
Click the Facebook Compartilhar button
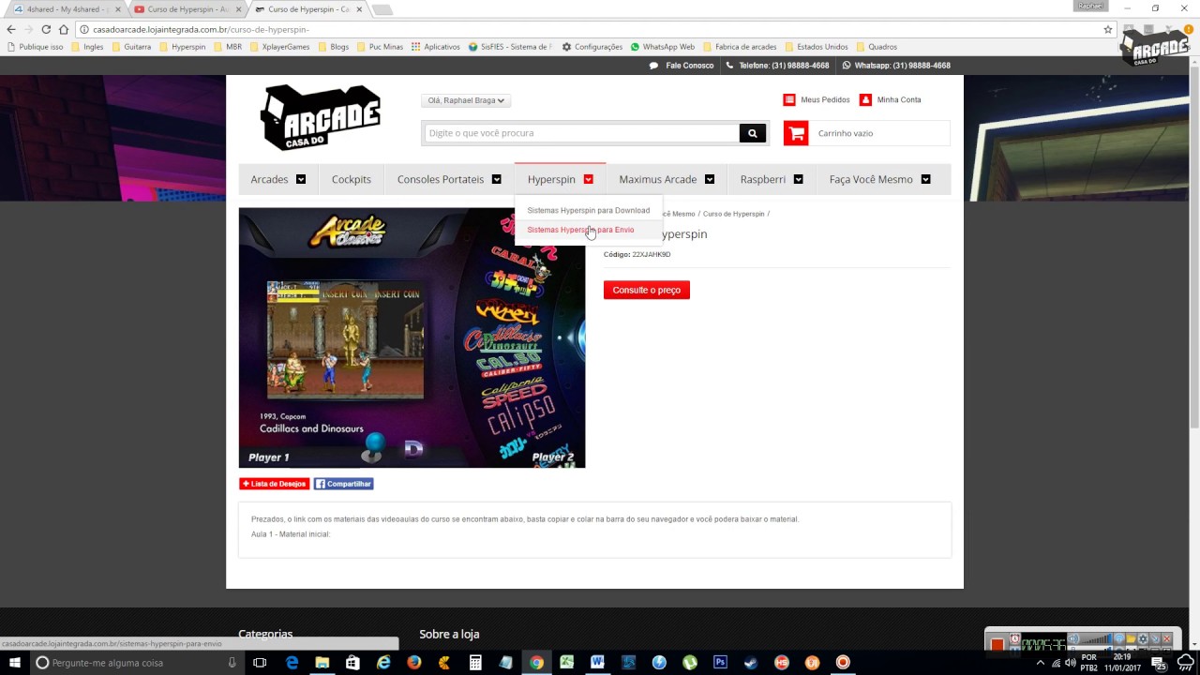[x=344, y=484]
